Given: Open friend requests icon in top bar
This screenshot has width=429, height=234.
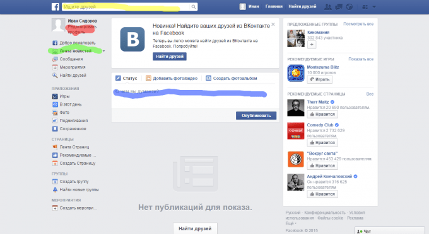Looking at the screenshot, I should pos(328,7).
